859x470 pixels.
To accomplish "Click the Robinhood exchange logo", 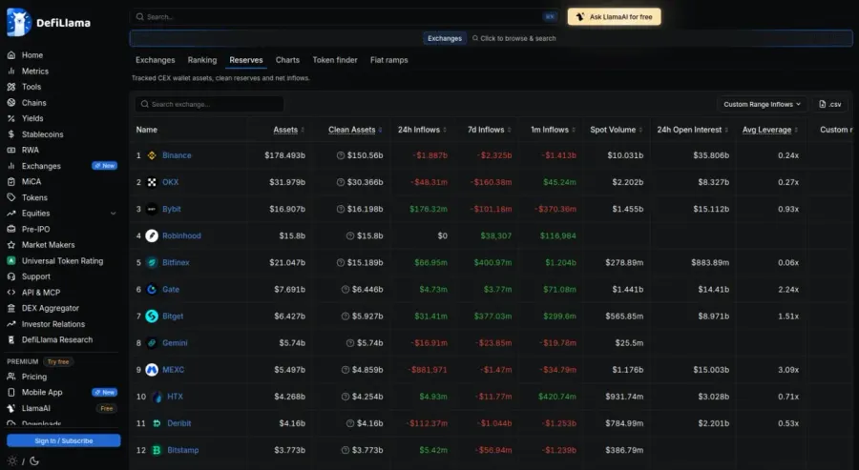I will click(152, 235).
